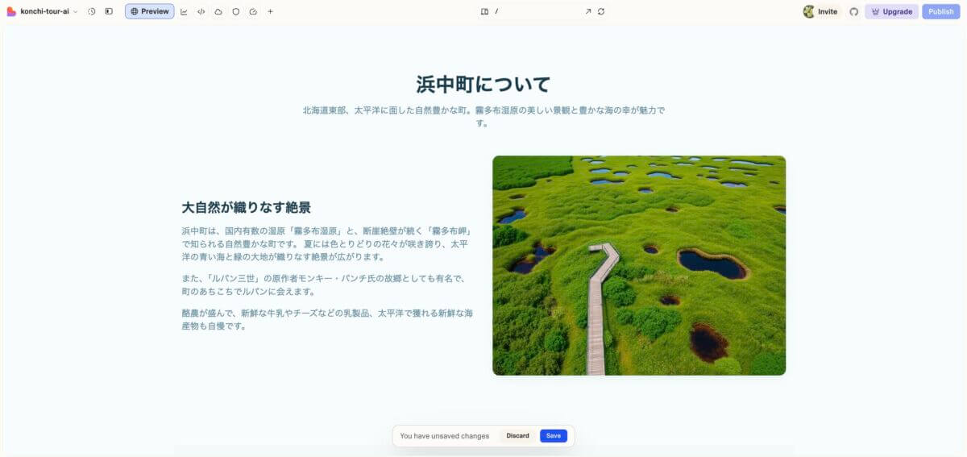Open the security shield icon
The width and height of the screenshot is (967, 457).
pos(235,11)
